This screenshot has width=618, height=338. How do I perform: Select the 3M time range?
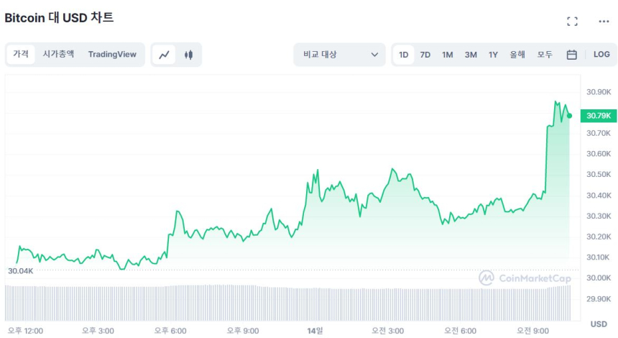pos(471,55)
